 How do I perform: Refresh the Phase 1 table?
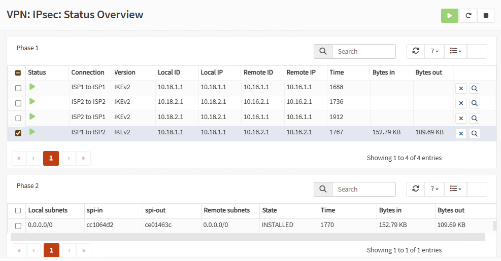coord(415,51)
